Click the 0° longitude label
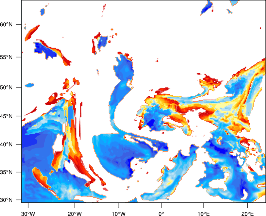This screenshot has height=216, width=266. (161, 214)
